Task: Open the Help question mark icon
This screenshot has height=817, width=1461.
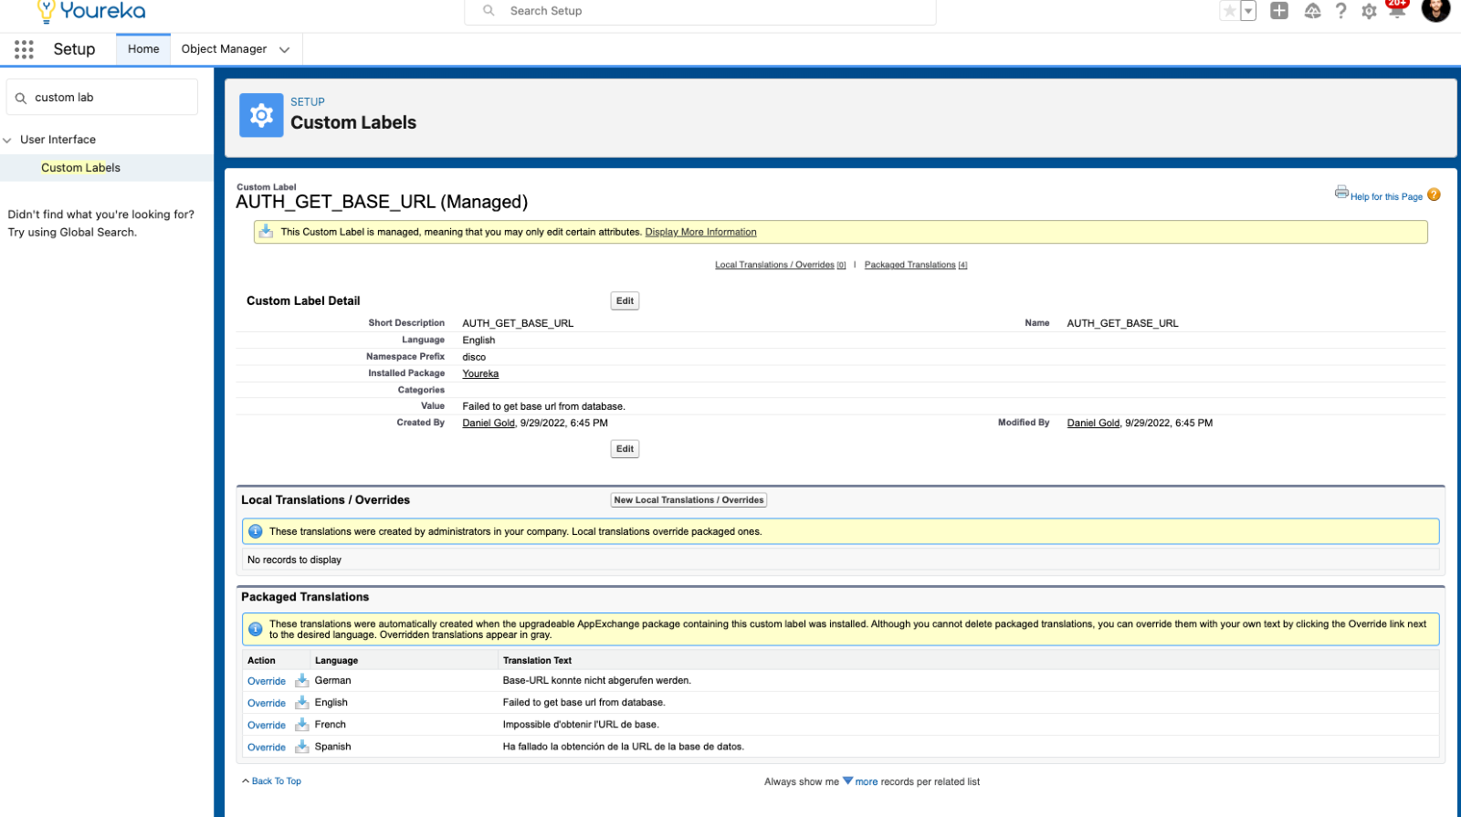Action: (x=1340, y=11)
